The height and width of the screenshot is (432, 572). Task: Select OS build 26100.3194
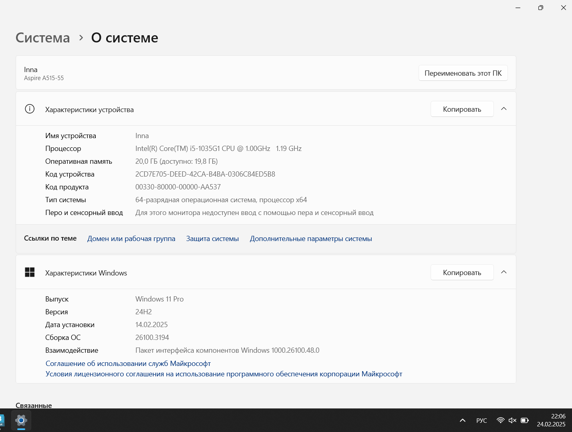point(152,338)
